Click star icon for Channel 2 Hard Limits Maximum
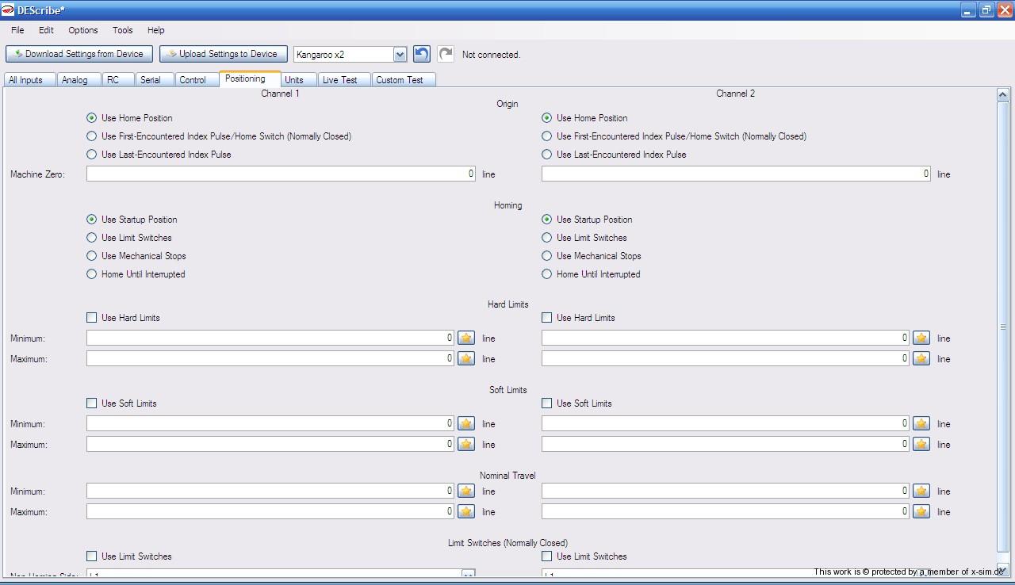Image resolution: width=1015 pixels, height=585 pixels. click(921, 359)
